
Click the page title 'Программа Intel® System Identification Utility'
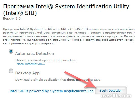(66, 10)
